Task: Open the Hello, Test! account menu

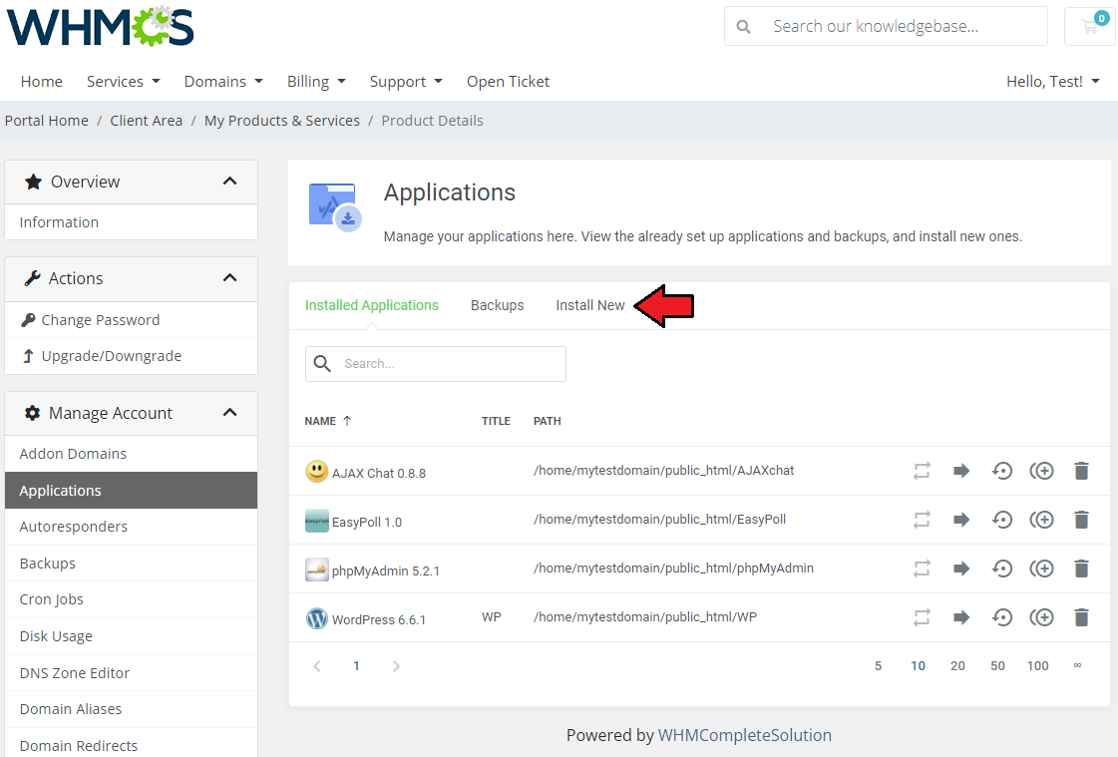Action: pyautogui.click(x=1053, y=81)
